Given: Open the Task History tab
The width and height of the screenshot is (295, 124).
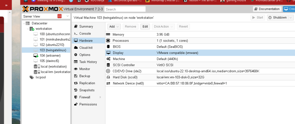Looking at the screenshot, I should (88, 62).
